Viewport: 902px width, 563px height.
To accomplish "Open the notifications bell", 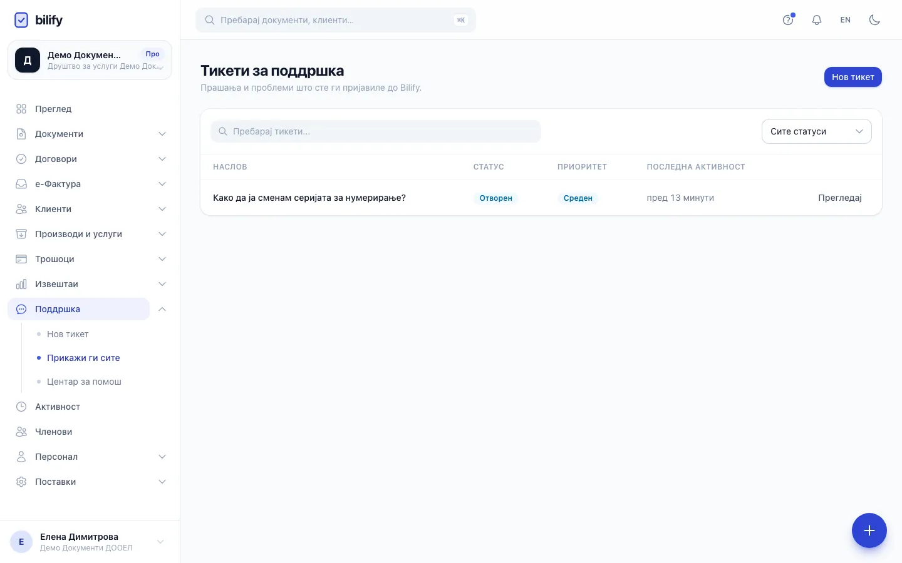I will coord(817,20).
